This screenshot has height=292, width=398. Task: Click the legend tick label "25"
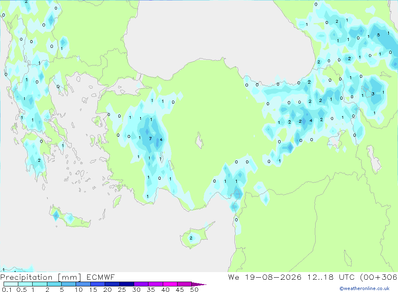coord(122,290)
